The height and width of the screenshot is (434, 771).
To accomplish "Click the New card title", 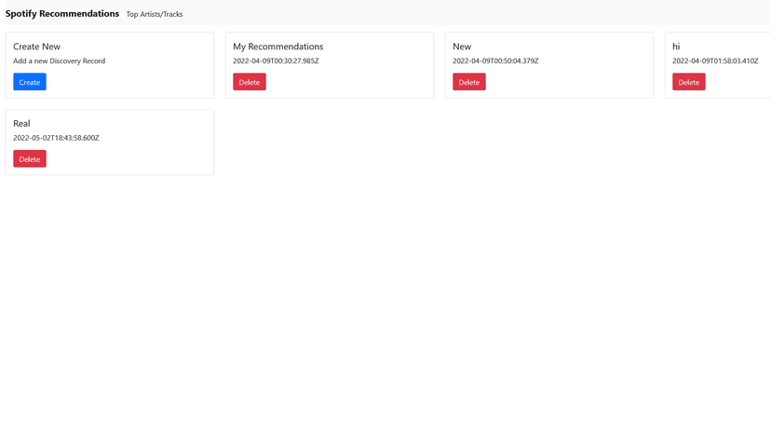I will point(462,47).
